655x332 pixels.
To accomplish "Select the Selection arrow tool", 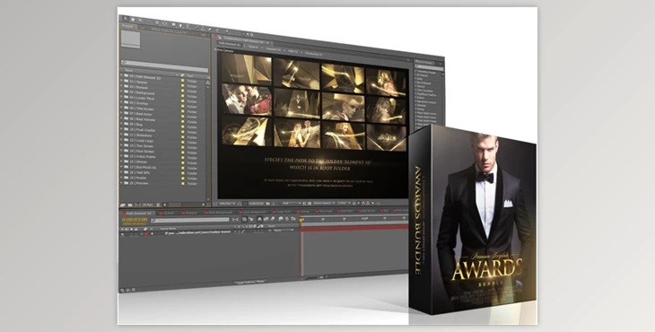I will [126, 19].
